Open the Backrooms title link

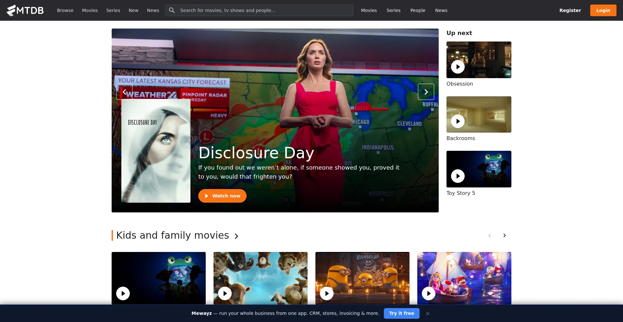pos(461,138)
